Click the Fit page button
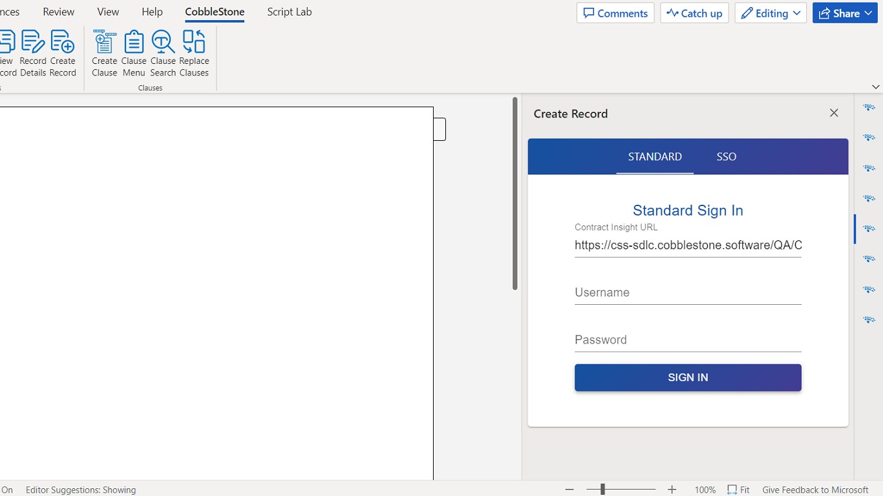 point(738,490)
